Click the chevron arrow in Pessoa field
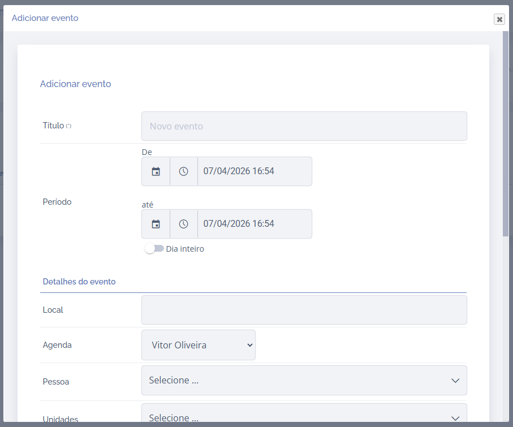The height and width of the screenshot is (427, 513). [455, 381]
